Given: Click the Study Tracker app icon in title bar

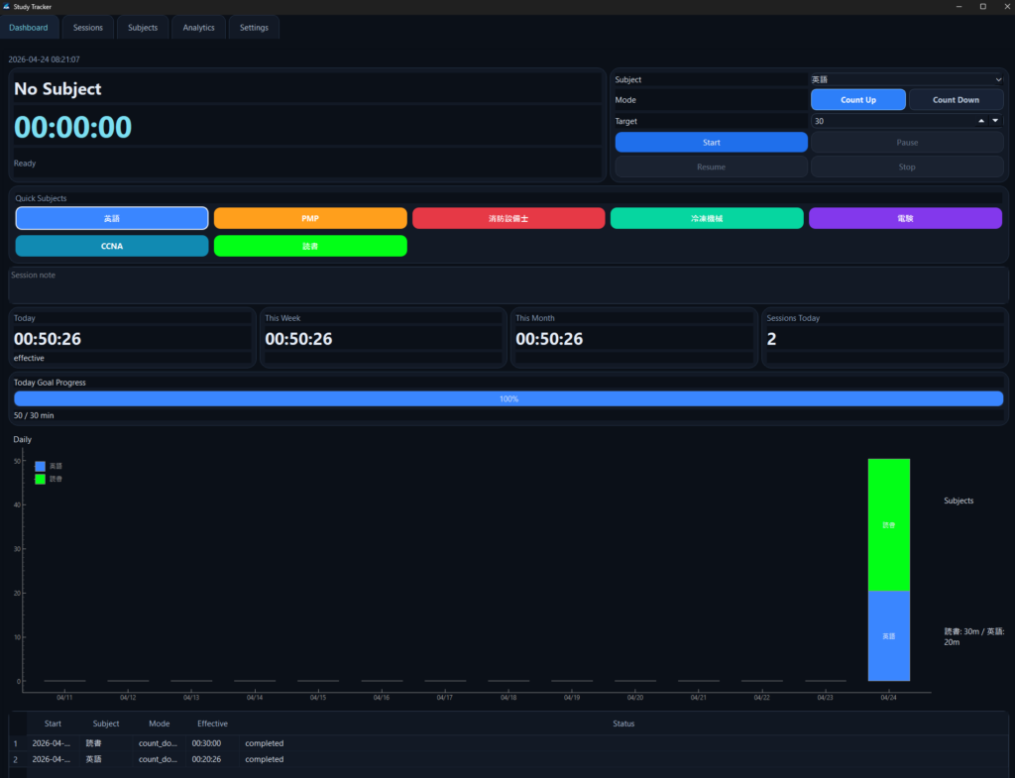Looking at the screenshot, I should (x=7, y=6).
